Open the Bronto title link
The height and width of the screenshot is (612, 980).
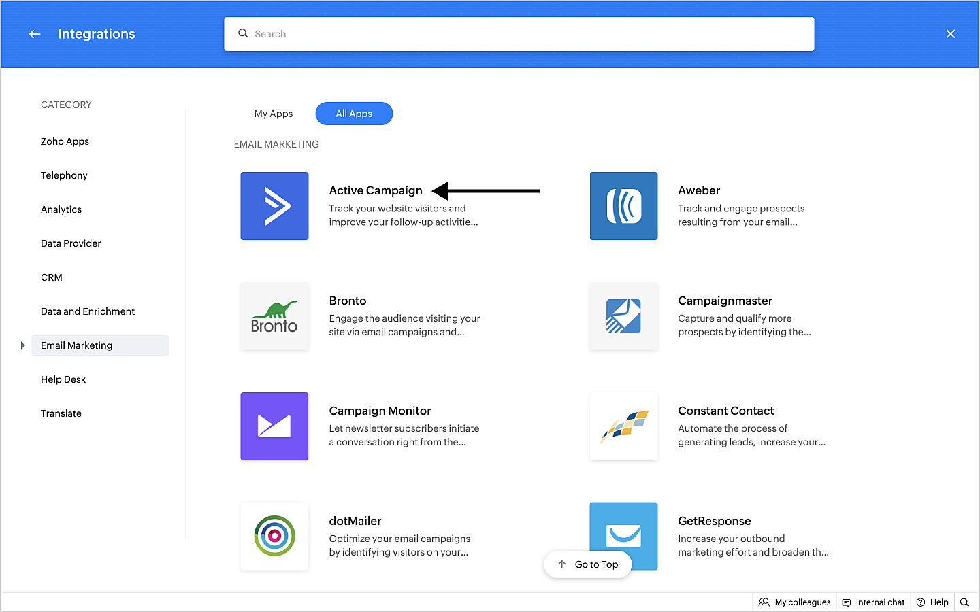click(x=348, y=301)
